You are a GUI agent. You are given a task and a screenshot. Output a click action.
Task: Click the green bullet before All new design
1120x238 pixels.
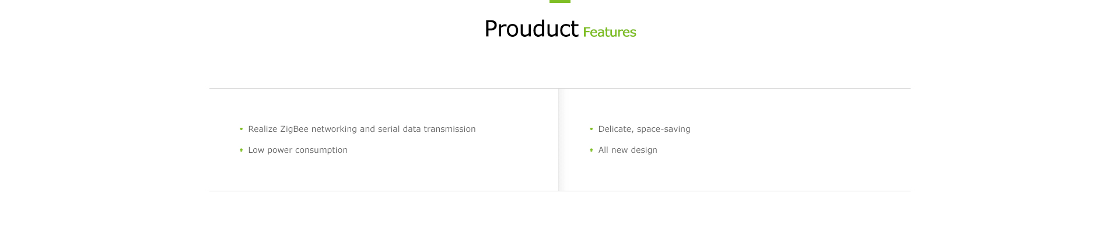coord(591,150)
